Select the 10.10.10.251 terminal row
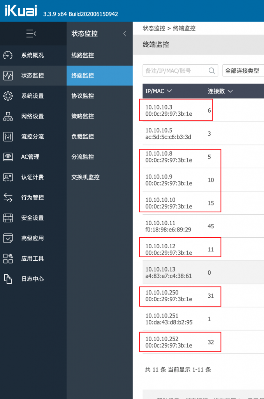This screenshot has height=399, width=264. pos(203,319)
